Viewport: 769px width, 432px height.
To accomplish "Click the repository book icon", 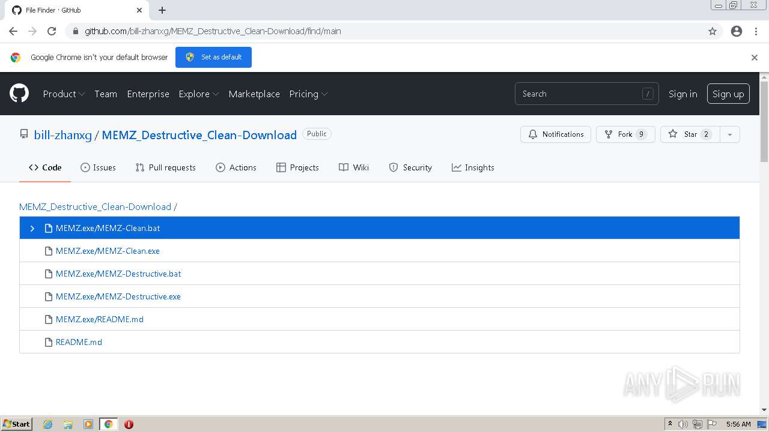I will (x=24, y=134).
